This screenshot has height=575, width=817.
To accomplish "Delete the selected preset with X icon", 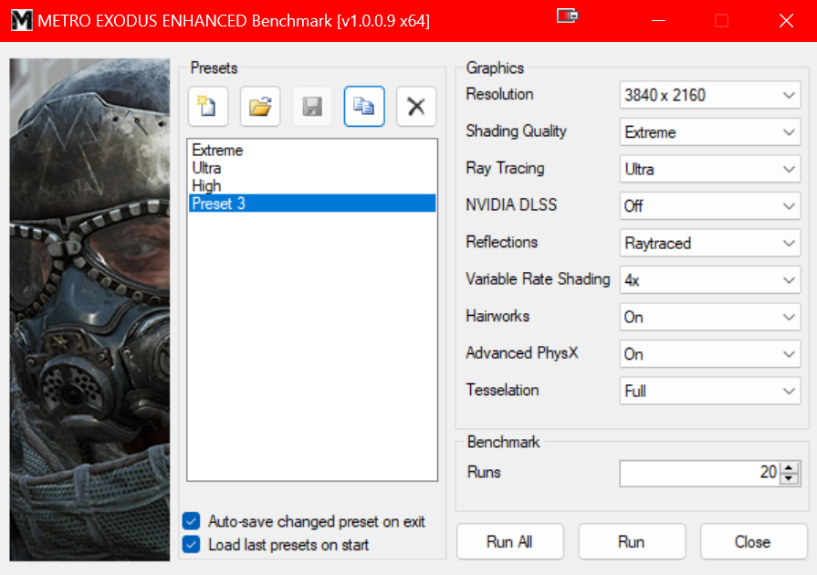I will (415, 107).
